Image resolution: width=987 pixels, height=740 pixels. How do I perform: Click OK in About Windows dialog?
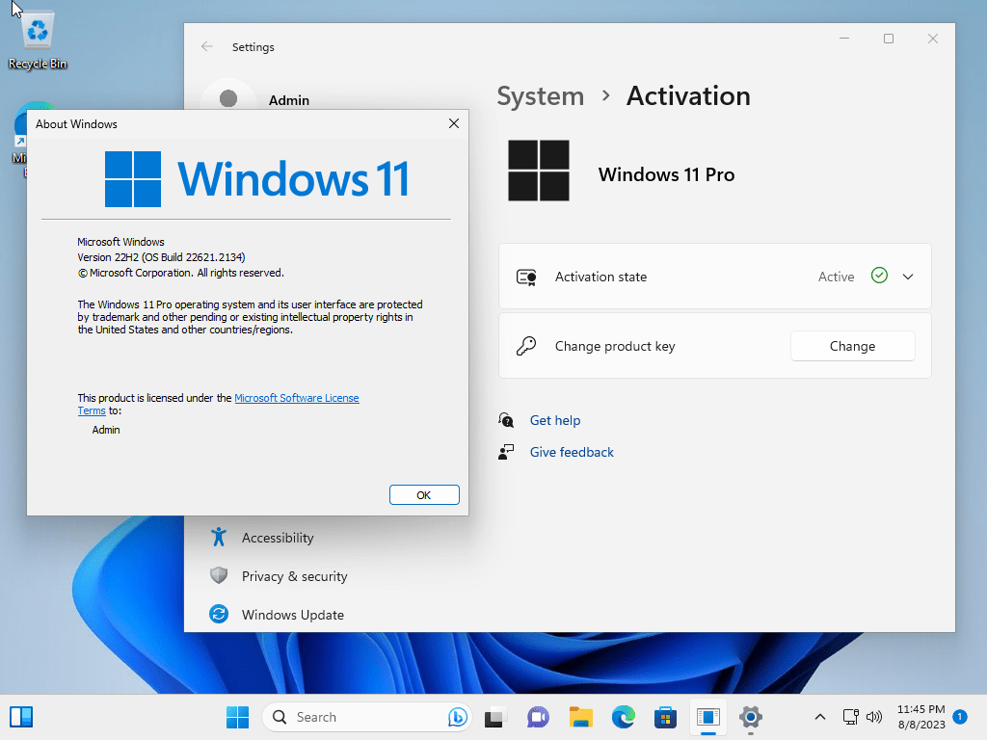[424, 495]
